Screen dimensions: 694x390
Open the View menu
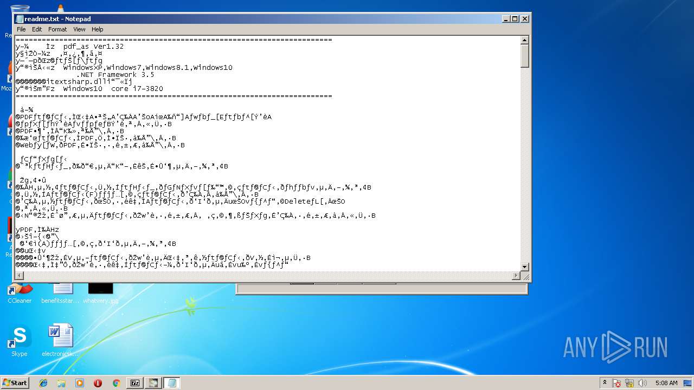[79, 29]
